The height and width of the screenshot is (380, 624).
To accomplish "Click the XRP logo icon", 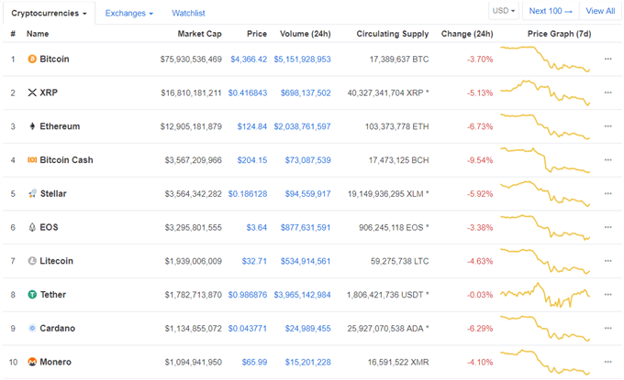I will click(x=32, y=92).
